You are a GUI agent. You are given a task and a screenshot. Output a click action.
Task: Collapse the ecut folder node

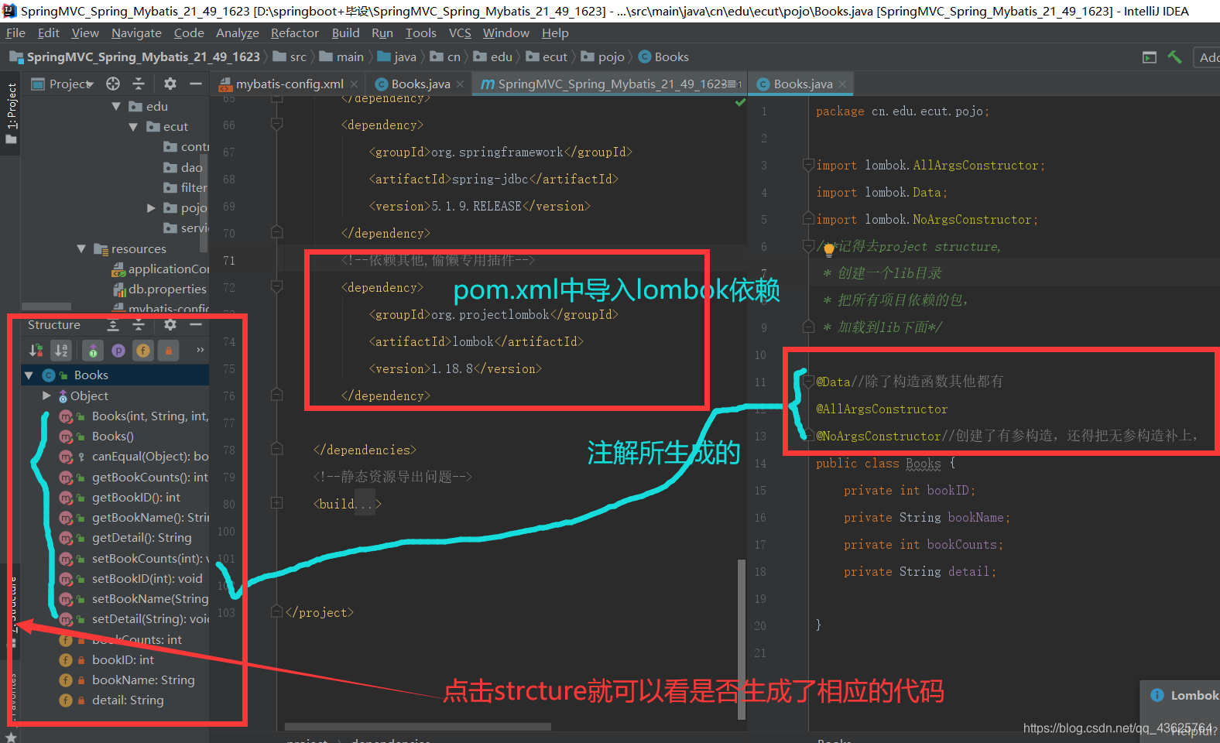coord(133,126)
